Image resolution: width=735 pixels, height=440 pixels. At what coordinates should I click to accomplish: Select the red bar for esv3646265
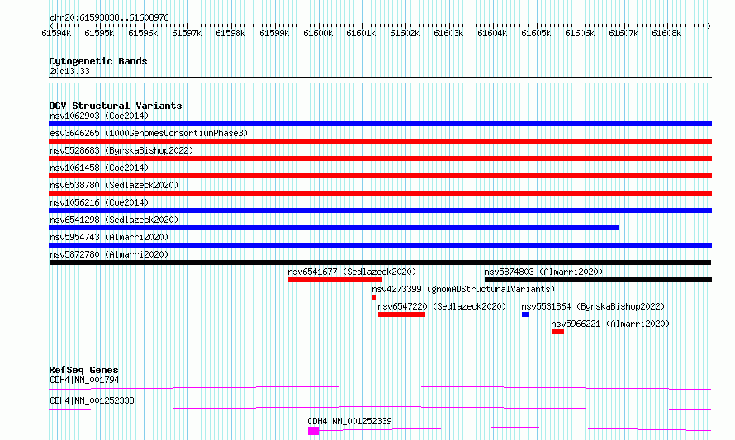tap(380, 141)
